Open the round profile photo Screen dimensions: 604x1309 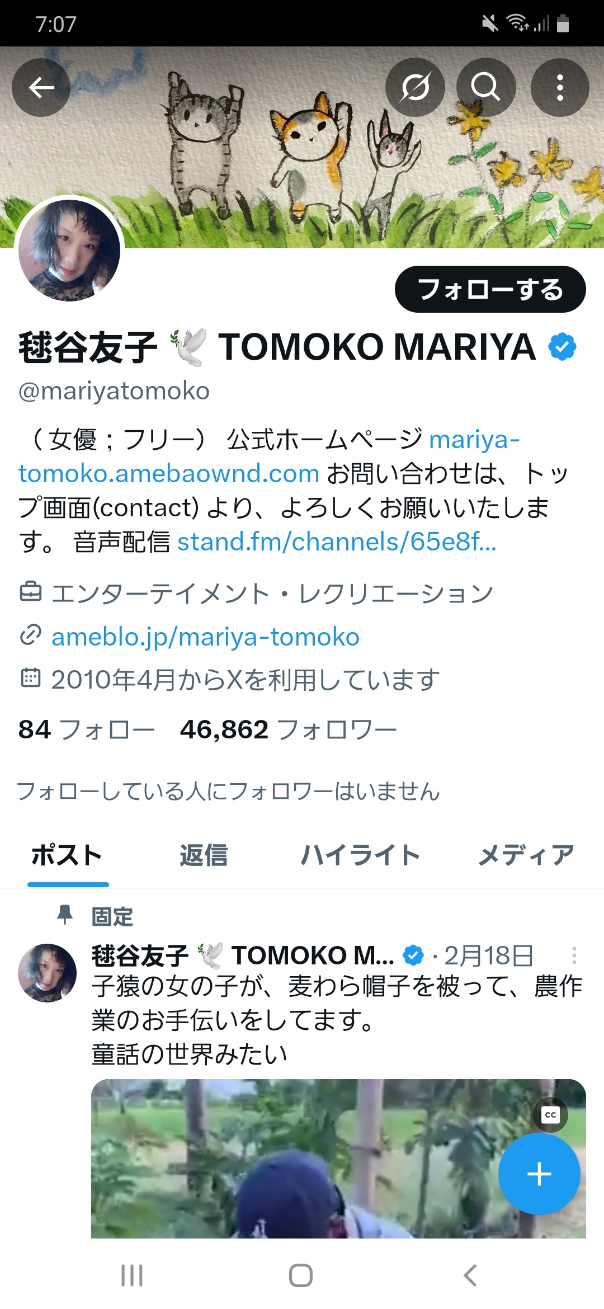pyautogui.click(x=69, y=250)
